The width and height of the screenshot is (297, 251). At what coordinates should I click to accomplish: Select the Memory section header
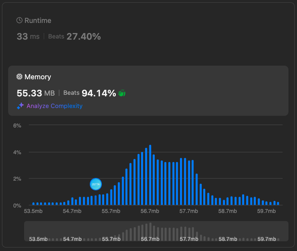[x=38, y=77]
